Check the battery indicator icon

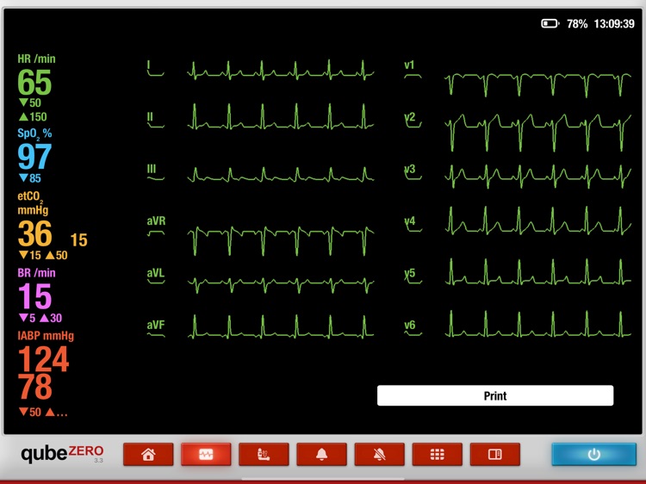(550, 23)
